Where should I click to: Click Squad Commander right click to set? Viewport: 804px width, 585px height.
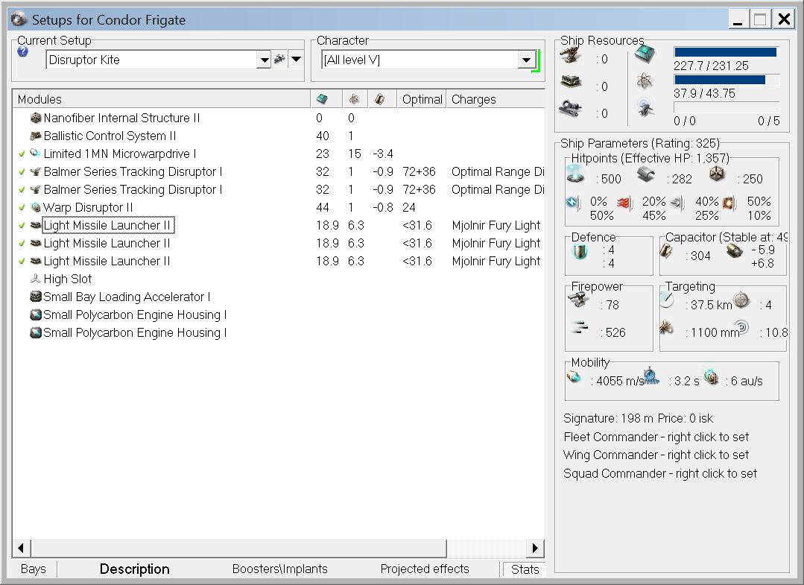point(660,473)
